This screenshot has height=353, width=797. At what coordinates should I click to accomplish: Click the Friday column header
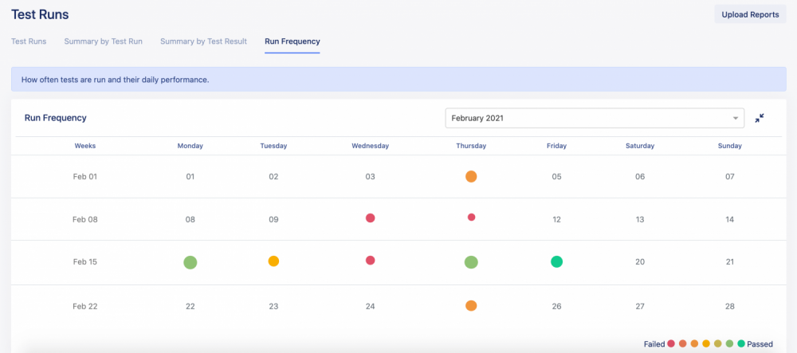(x=556, y=146)
